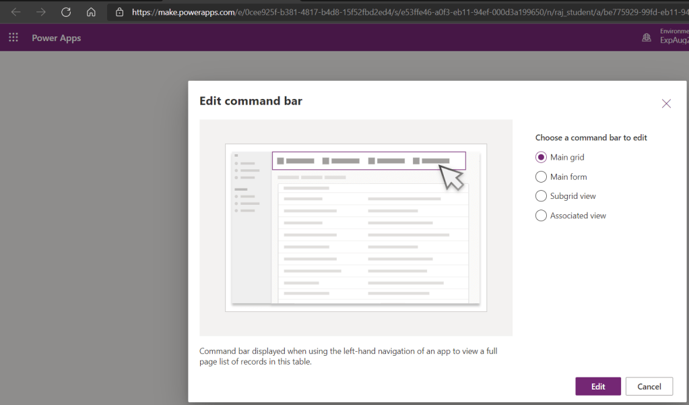Choose the Main form radio option
Viewport: 689px width, 405px height.
[541, 177]
